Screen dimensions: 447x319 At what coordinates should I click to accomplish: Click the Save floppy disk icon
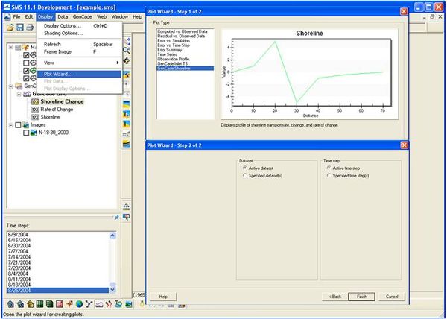click(20, 28)
